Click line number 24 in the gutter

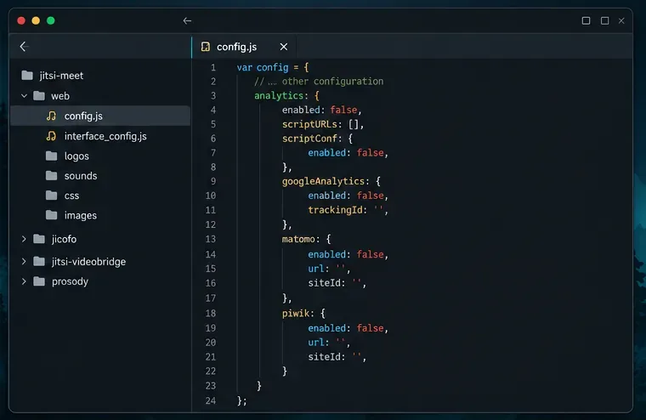pyautogui.click(x=211, y=400)
